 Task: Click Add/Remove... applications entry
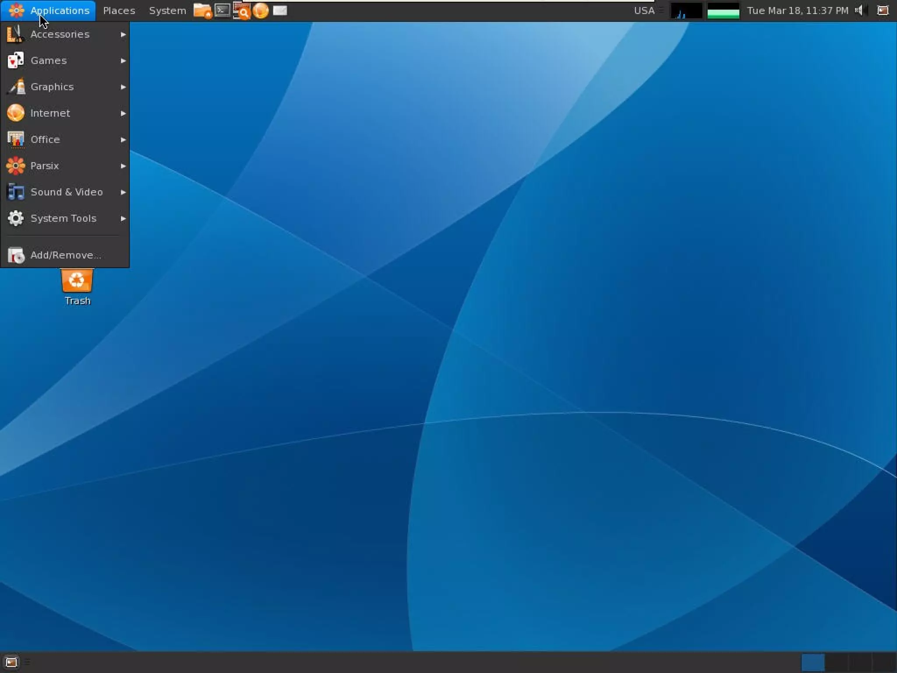point(65,255)
